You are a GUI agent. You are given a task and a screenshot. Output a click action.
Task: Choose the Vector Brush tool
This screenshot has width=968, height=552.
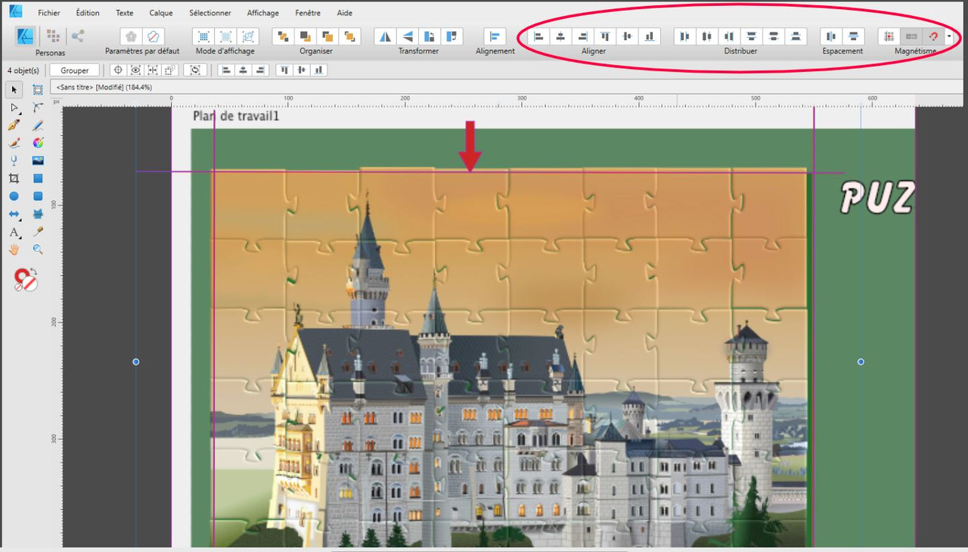14,143
